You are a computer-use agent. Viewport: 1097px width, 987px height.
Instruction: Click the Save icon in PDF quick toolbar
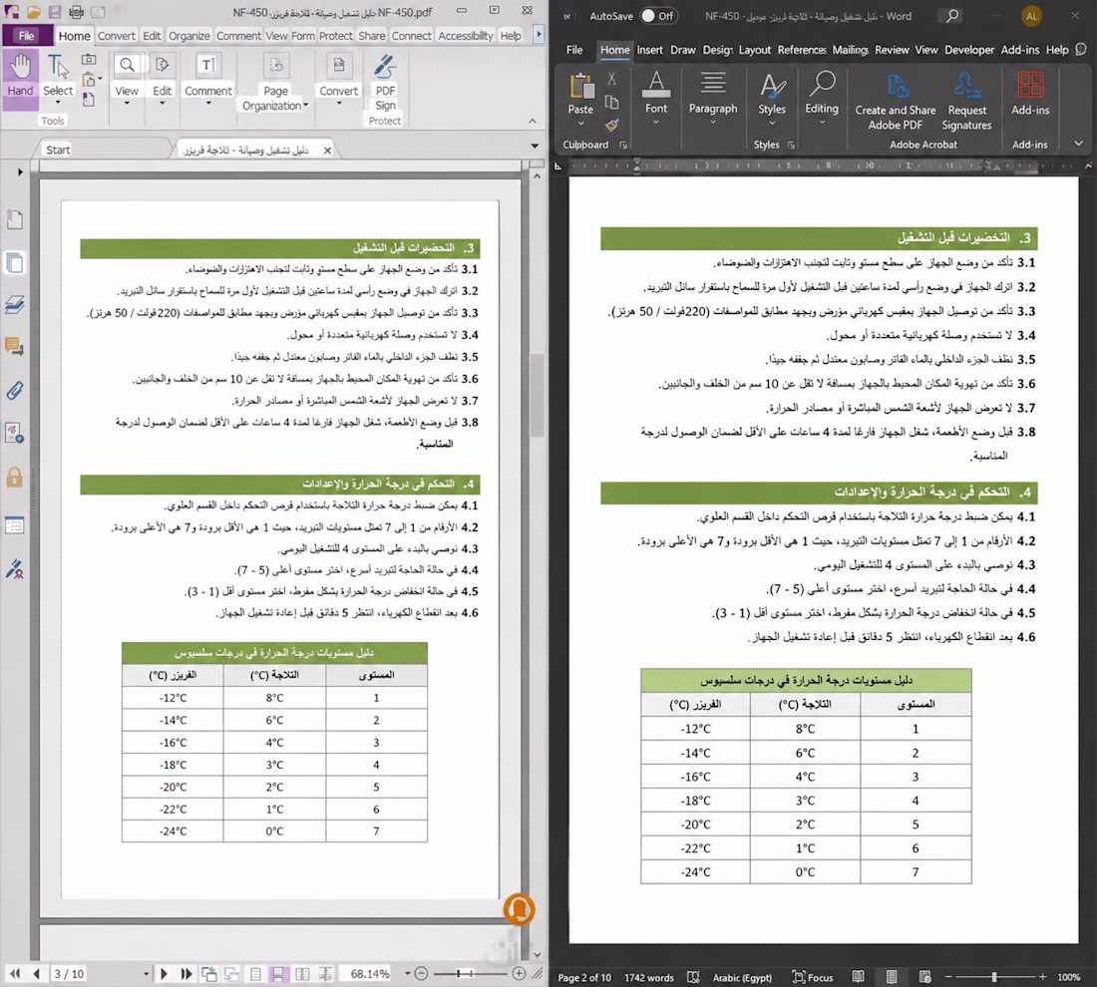[55, 12]
